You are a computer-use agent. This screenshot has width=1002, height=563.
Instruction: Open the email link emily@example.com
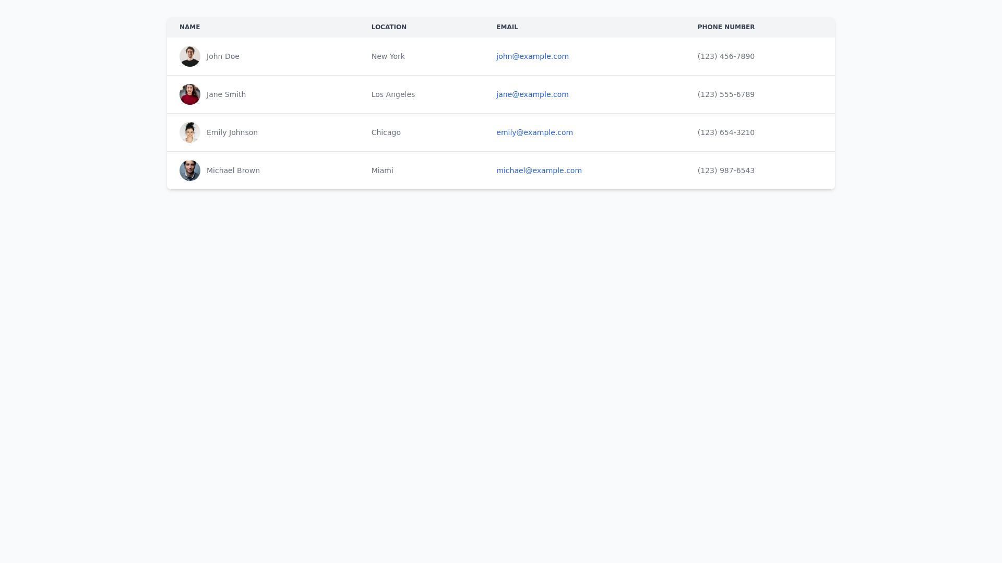pos(534,132)
